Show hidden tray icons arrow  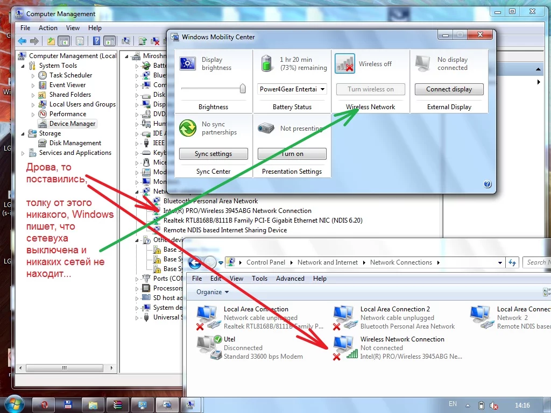click(x=468, y=405)
